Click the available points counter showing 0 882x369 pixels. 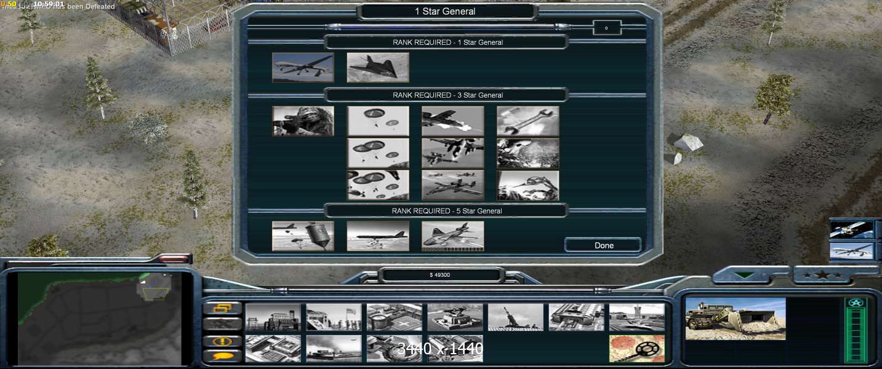point(606,28)
